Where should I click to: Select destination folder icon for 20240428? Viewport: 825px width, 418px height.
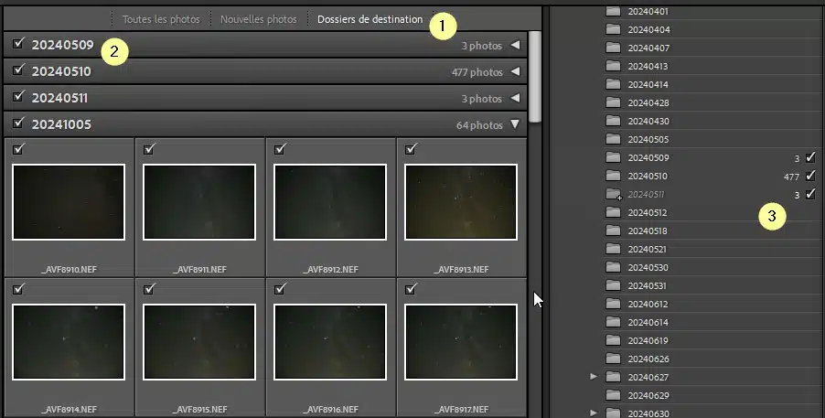[x=613, y=102]
